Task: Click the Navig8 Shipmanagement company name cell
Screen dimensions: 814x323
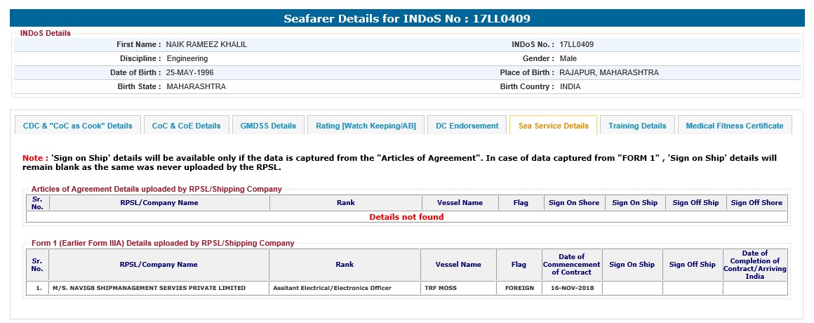Action: point(149,288)
